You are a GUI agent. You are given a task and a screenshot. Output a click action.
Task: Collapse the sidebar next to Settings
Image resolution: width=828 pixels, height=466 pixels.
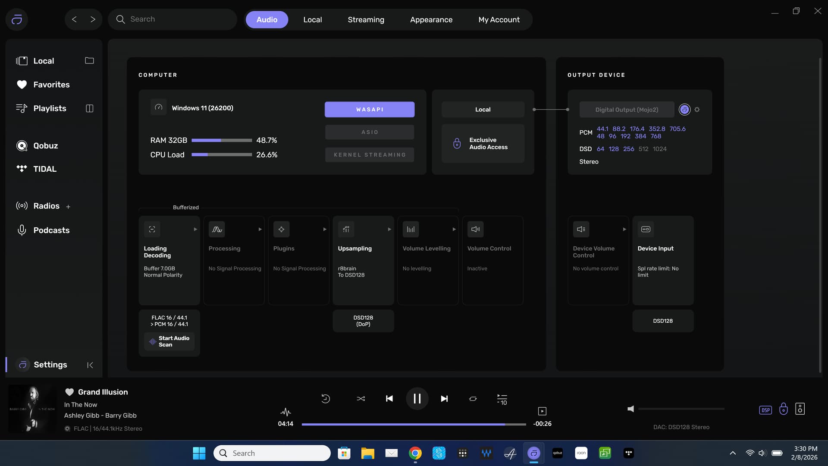click(x=90, y=365)
